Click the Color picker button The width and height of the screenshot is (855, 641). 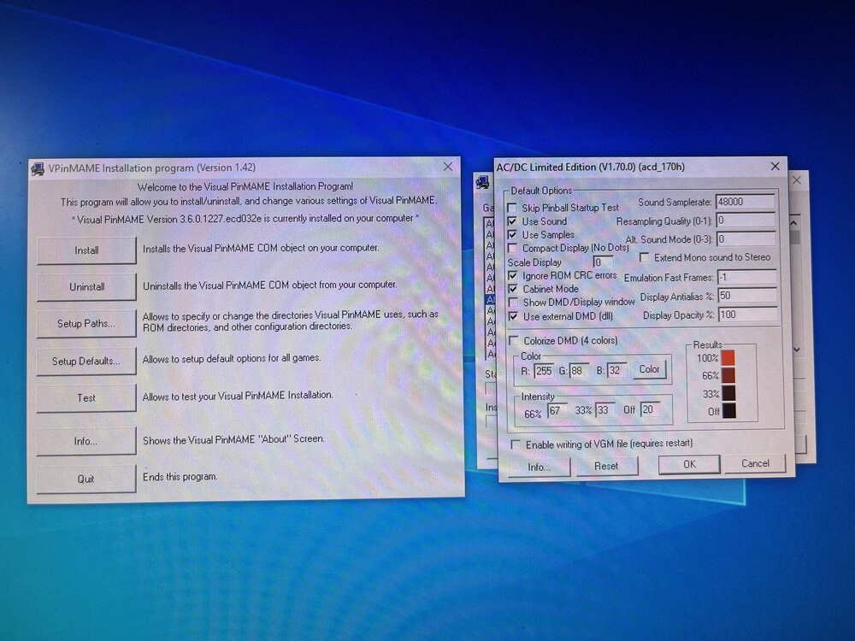tap(649, 369)
